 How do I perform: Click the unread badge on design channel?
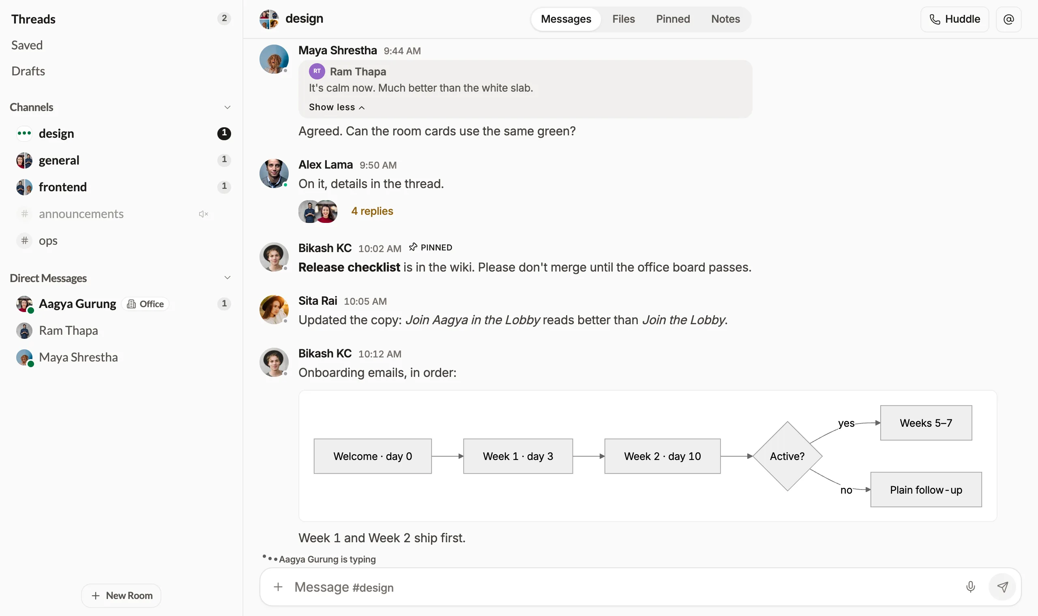point(224,133)
